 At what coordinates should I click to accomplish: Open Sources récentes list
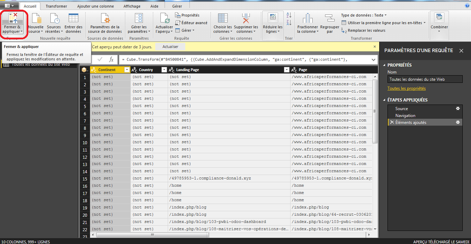click(54, 23)
